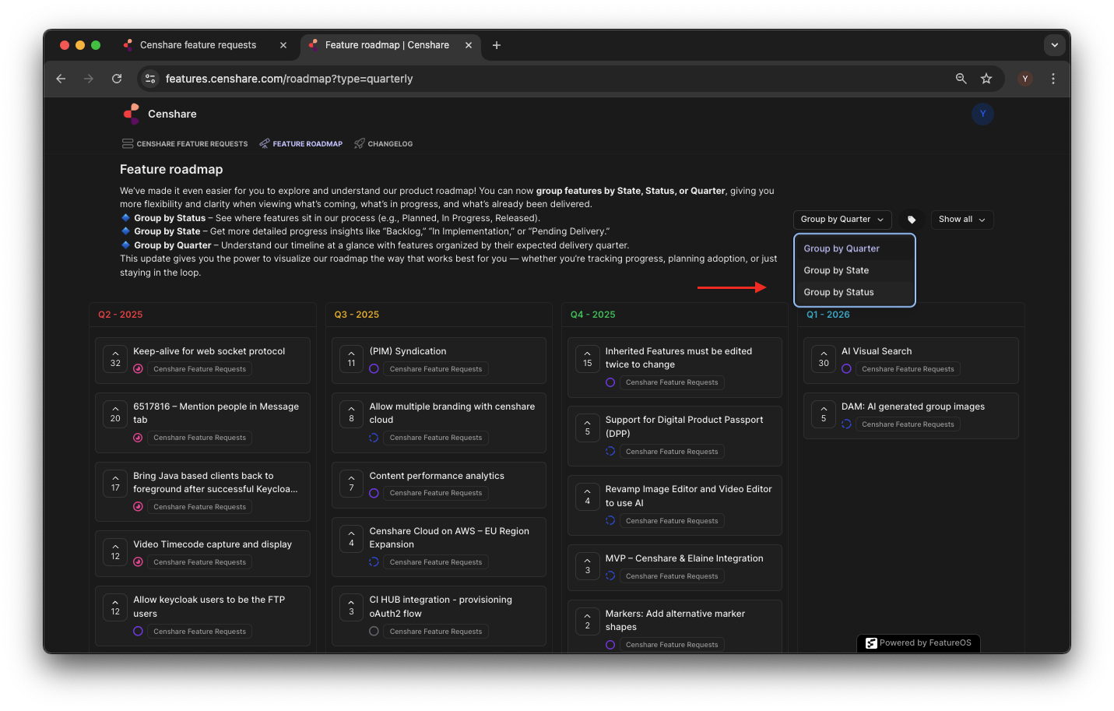Open the Group by Quarter dropdown

[842, 219]
